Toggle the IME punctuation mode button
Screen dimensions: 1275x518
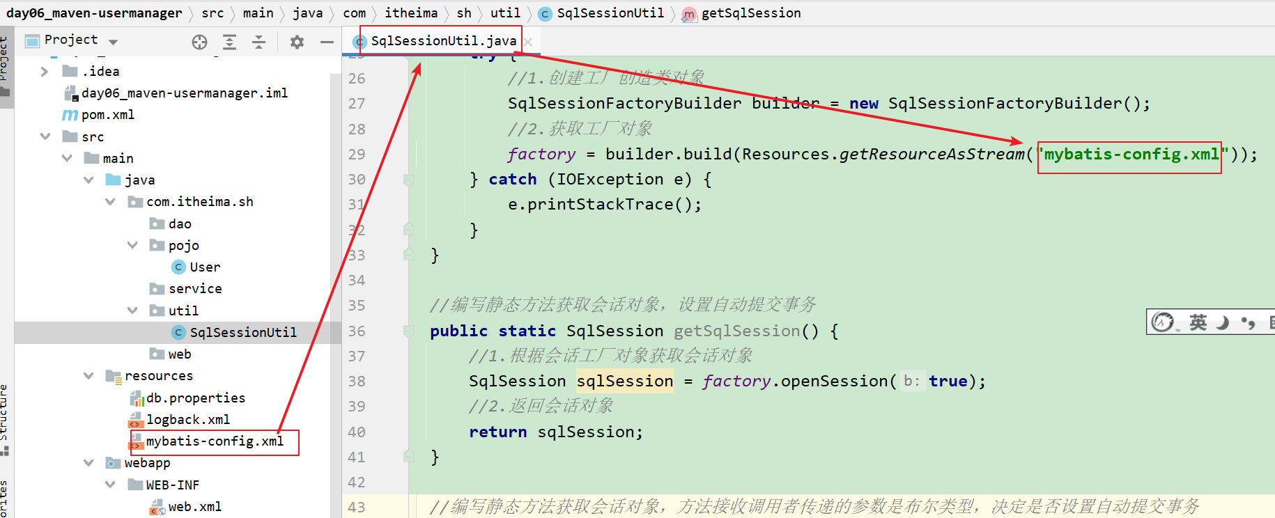[1248, 322]
